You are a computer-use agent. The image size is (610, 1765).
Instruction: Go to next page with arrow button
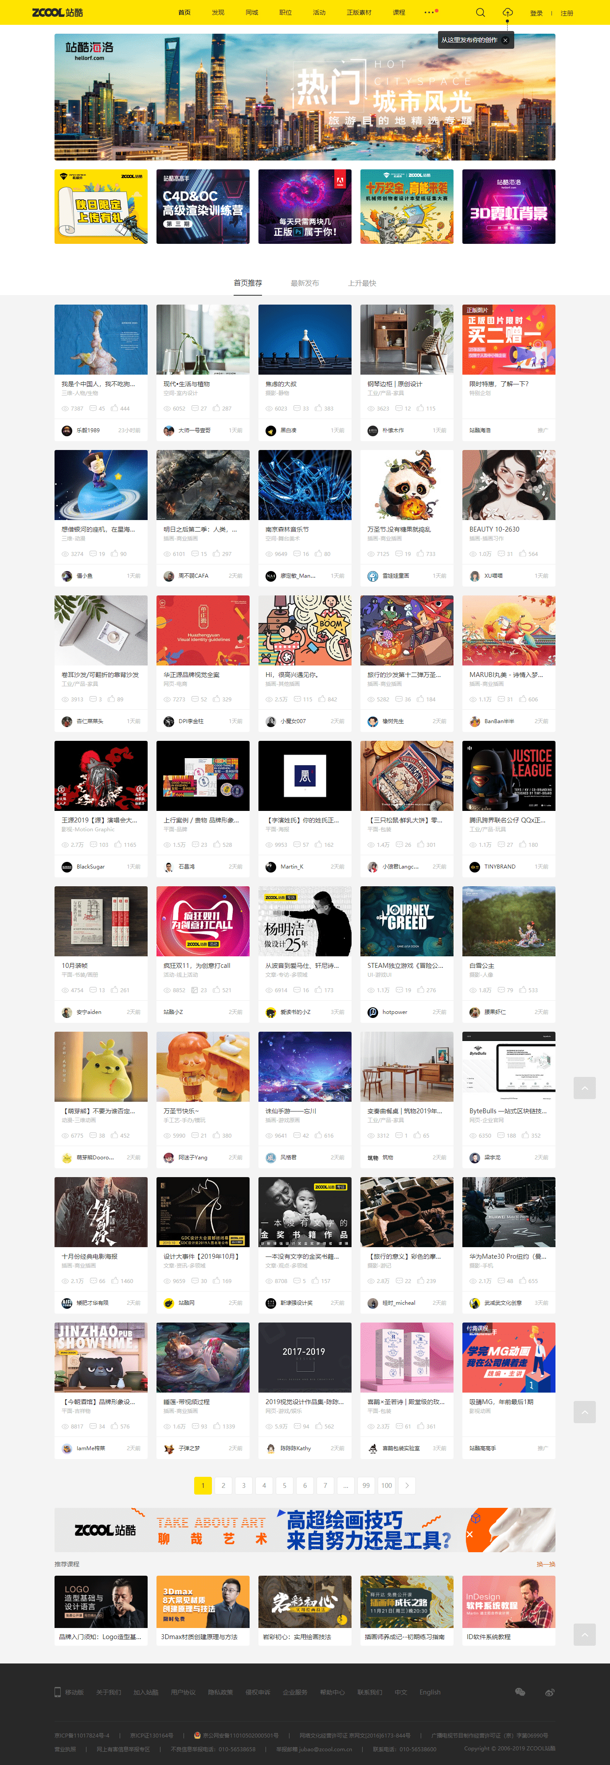407,1485
